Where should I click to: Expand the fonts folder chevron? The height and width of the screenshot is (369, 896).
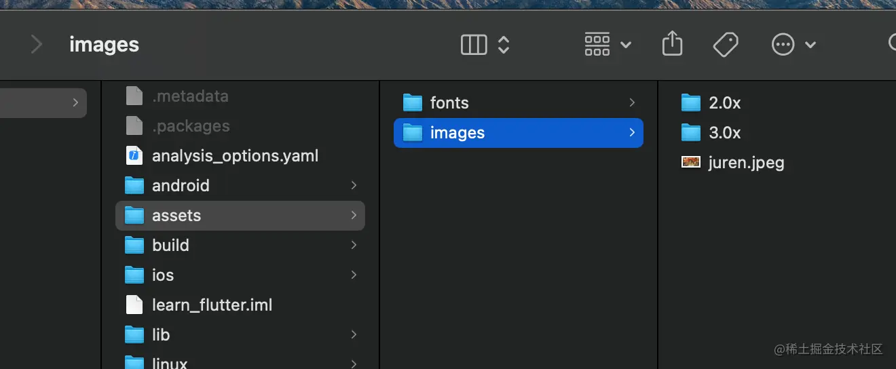pos(632,103)
